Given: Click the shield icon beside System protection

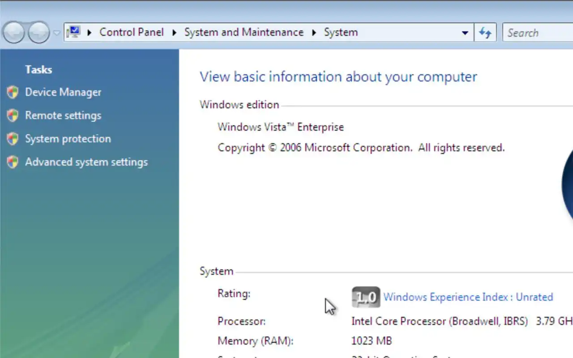Looking at the screenshot, I should (x=13, y=139).
